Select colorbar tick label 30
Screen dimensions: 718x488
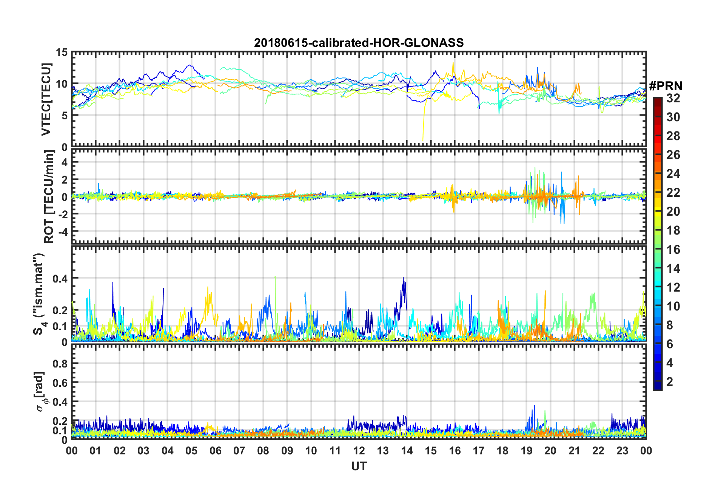click(x=673, y=117)
